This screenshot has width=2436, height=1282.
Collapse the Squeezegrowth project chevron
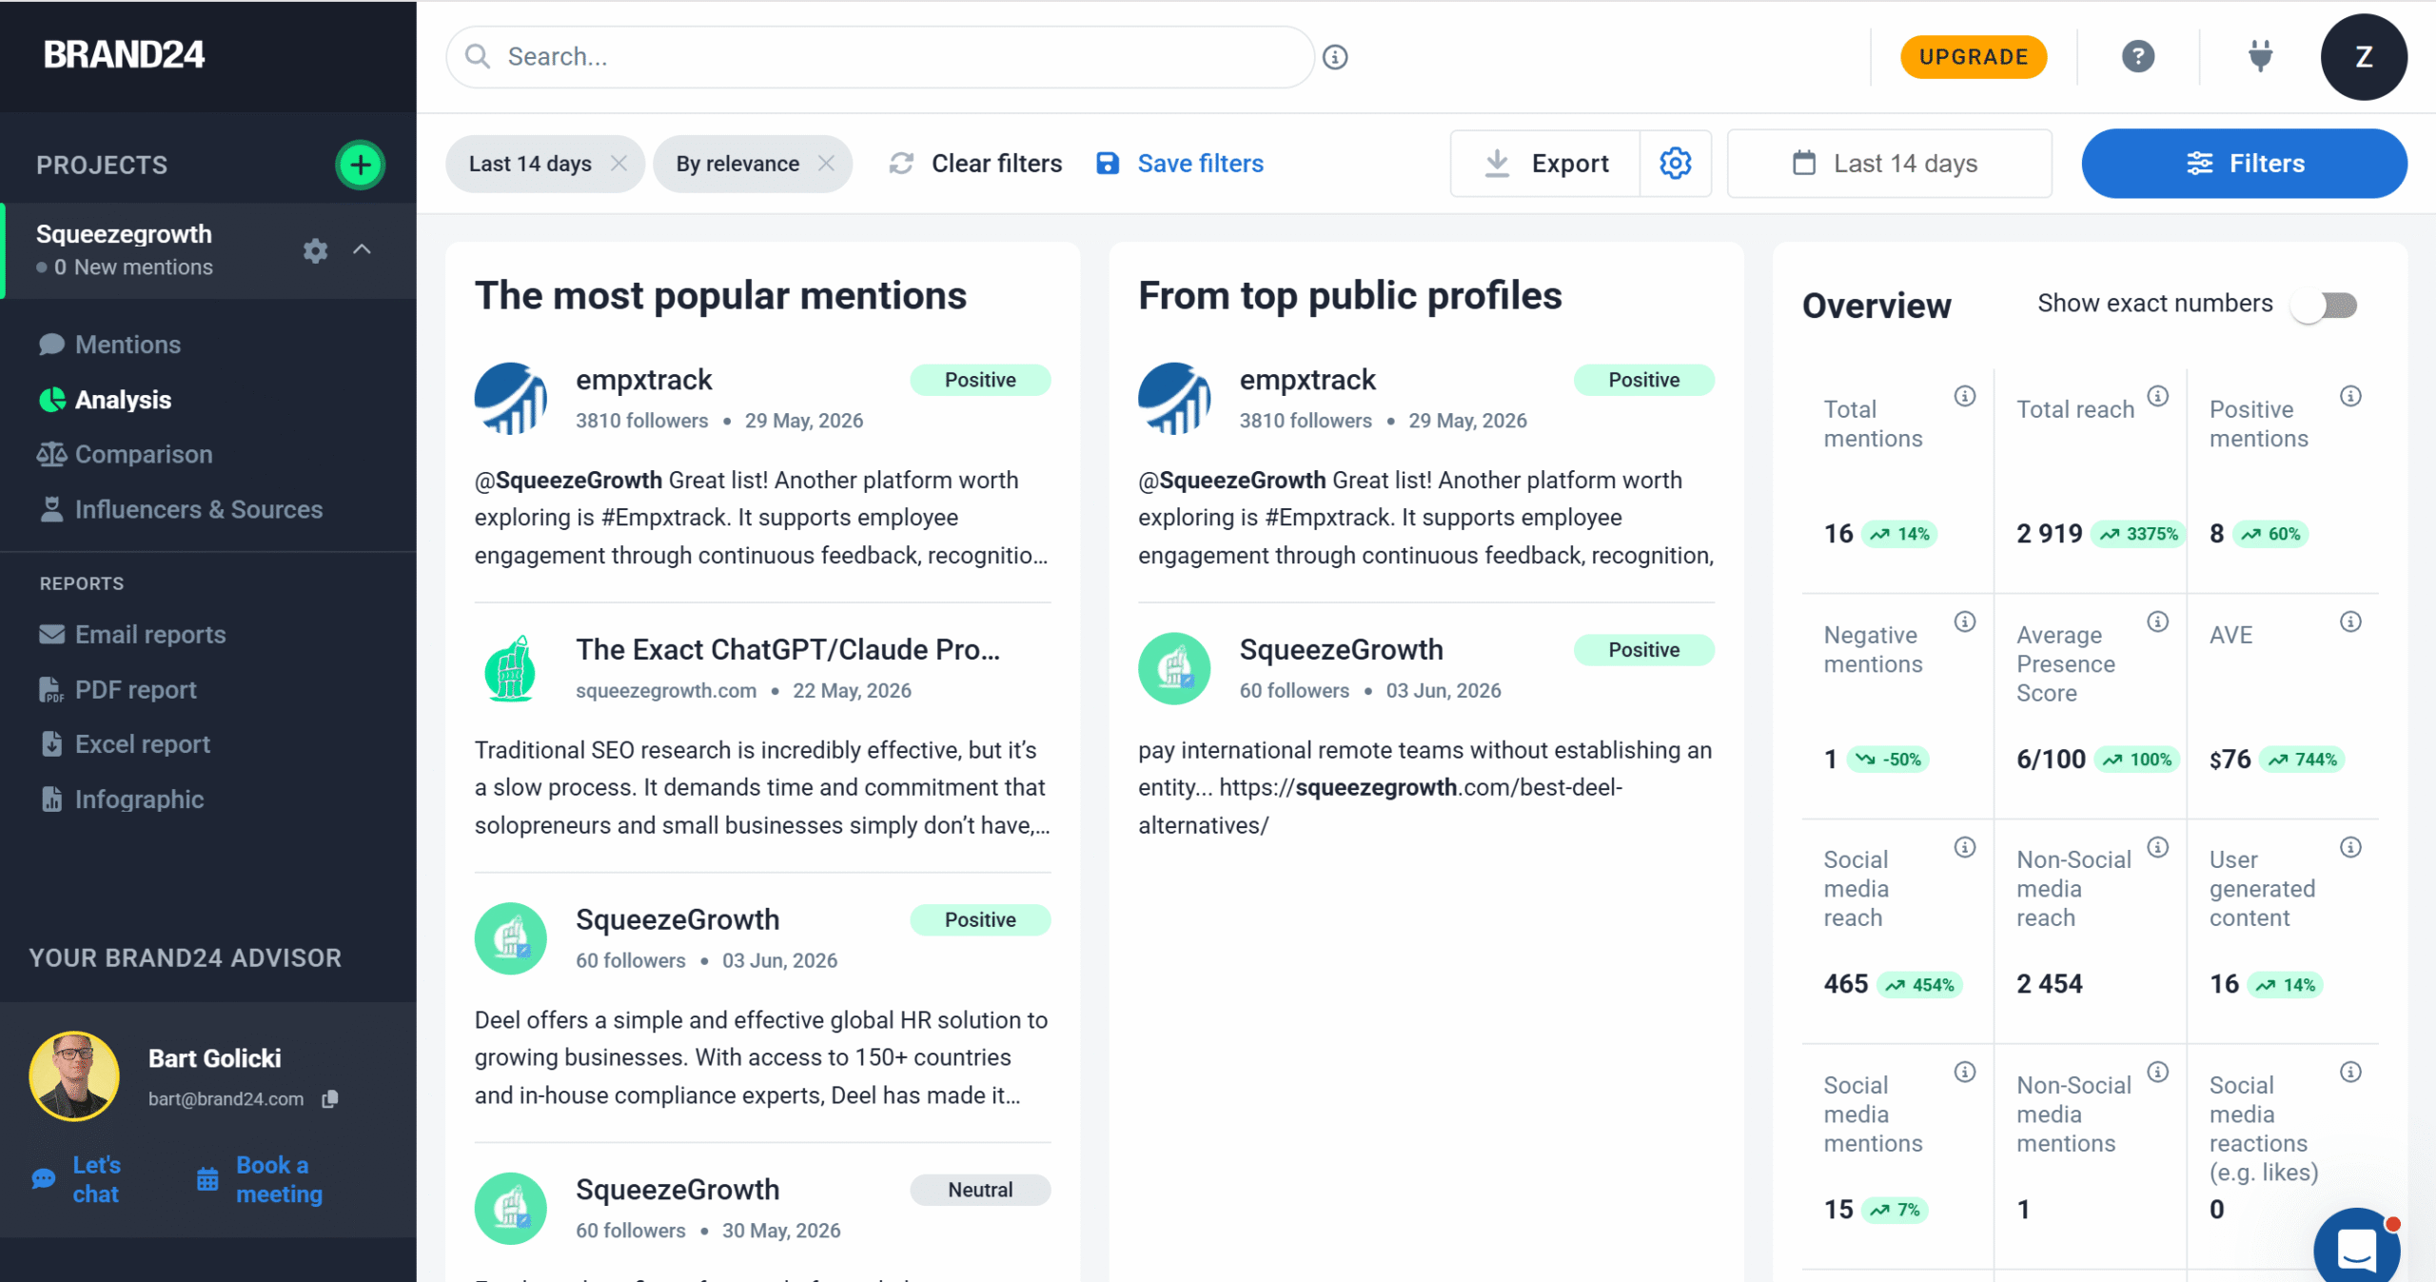[x=362, y=249]
